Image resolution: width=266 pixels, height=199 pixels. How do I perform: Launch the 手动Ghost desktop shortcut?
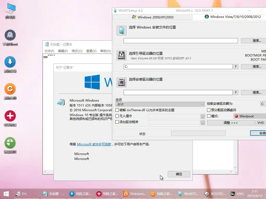(10, 38)
